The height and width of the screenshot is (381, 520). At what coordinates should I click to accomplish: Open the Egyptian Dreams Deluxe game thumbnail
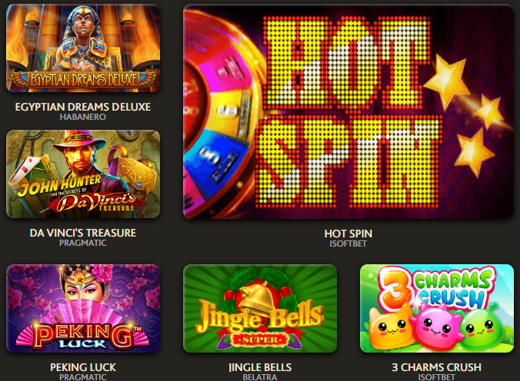(83, 48)
